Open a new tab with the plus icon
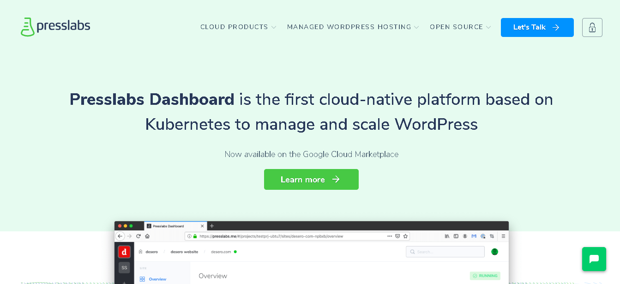Screen dimensions: 620x284 [x=212, y=226]
